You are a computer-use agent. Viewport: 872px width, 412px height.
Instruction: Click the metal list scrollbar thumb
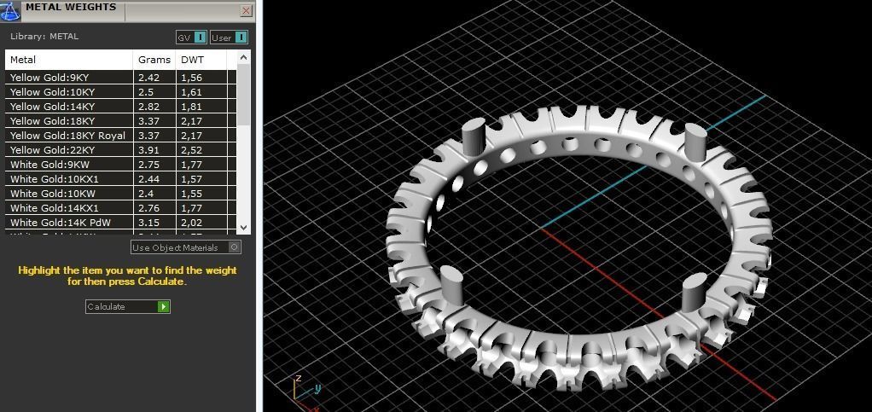pos(243,95)
